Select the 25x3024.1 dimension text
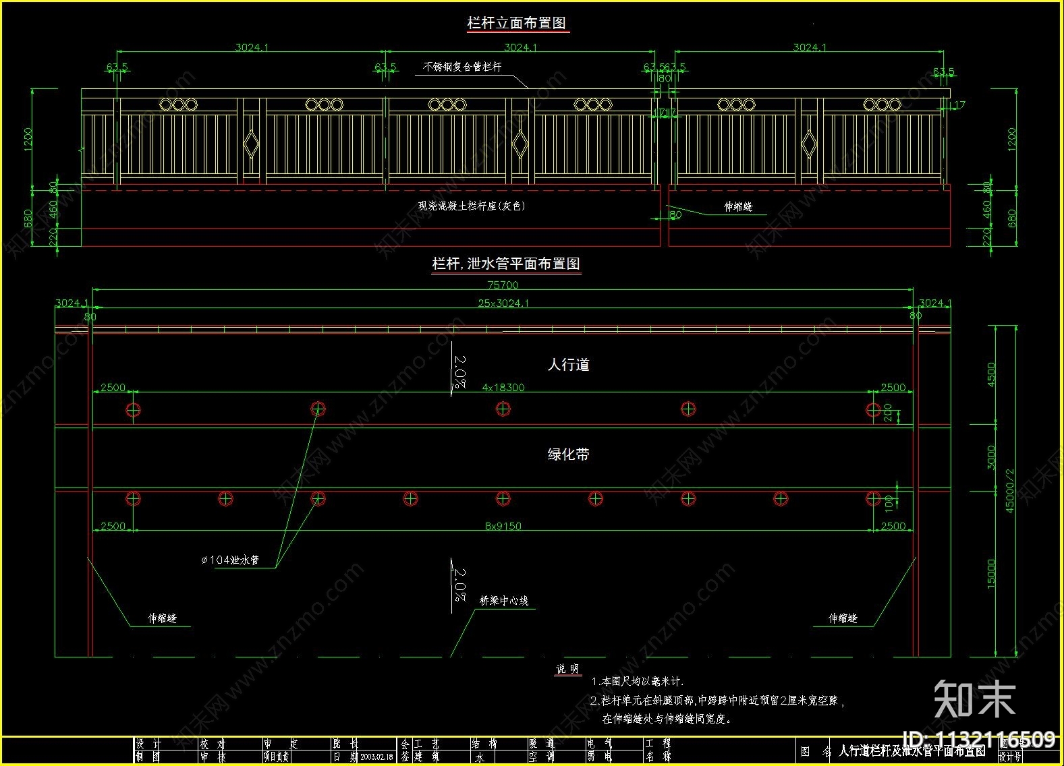 click(x=503, y=303)
